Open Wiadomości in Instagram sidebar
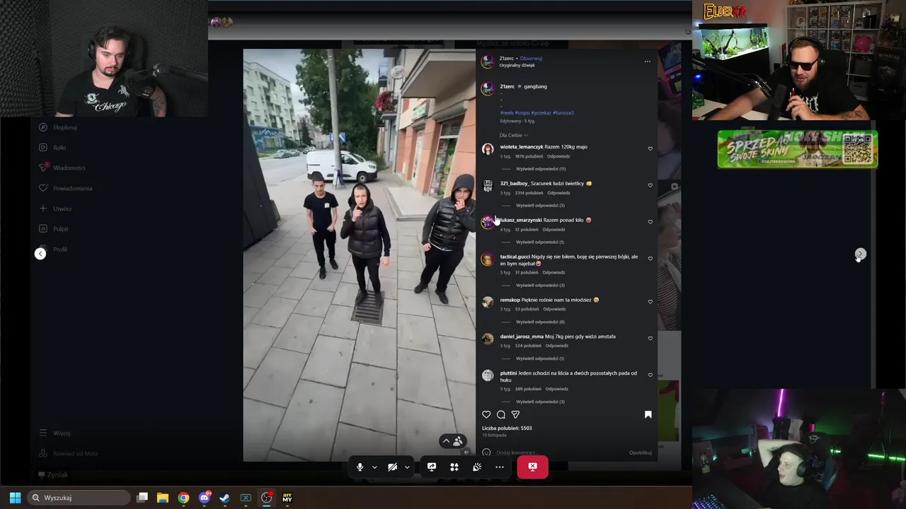The image size is (906, 509). pyautogui.click(x=62, y=168)
